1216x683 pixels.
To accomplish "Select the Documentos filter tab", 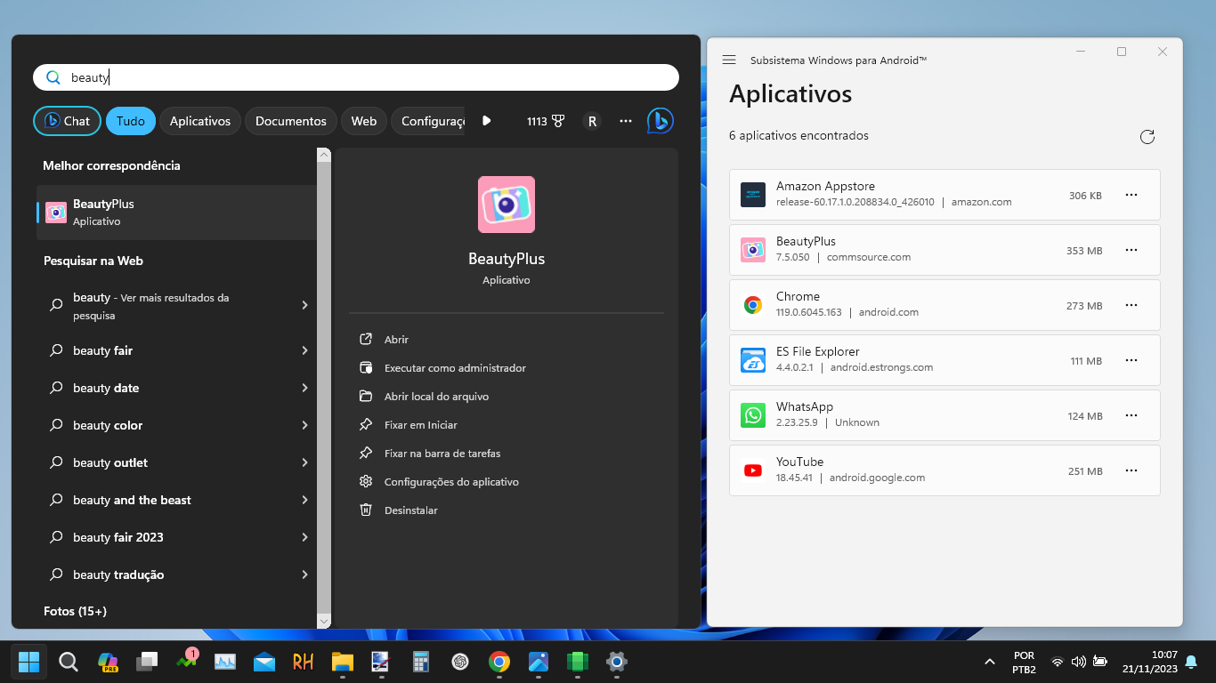I will [290, 121].
